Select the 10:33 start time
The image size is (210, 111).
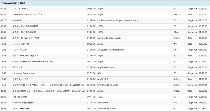coord(3,50)
